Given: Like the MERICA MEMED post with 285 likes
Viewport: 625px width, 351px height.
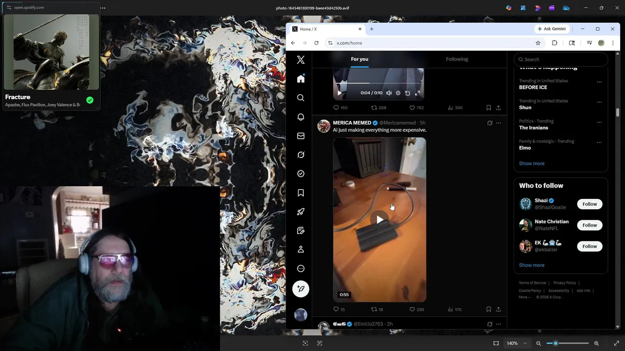Looking at the screenshot, I should pos(417,310).
